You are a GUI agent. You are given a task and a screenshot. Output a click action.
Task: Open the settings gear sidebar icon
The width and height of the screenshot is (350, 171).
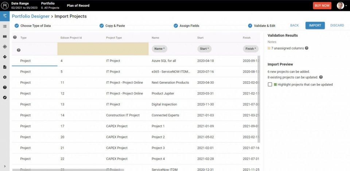pos(5,77)
